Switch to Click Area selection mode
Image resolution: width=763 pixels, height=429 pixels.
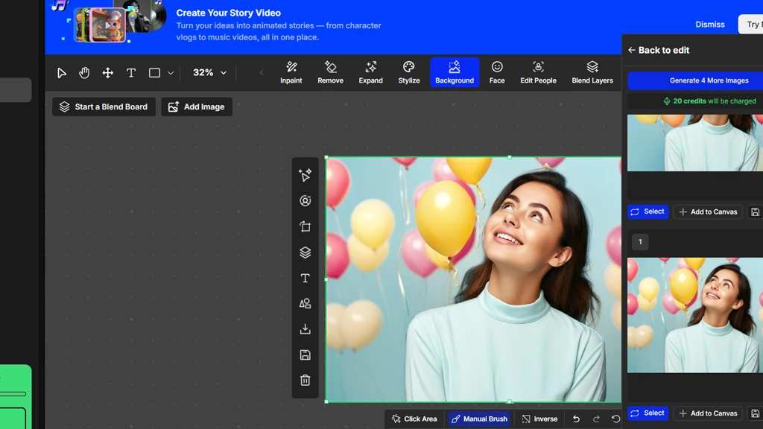[414, 419]
